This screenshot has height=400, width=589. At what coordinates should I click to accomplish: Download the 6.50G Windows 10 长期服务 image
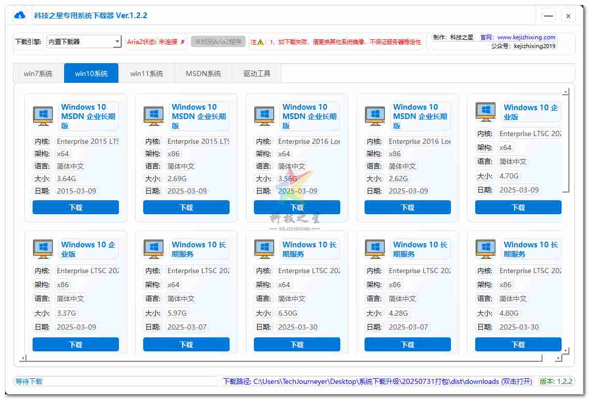coord(297,345)
